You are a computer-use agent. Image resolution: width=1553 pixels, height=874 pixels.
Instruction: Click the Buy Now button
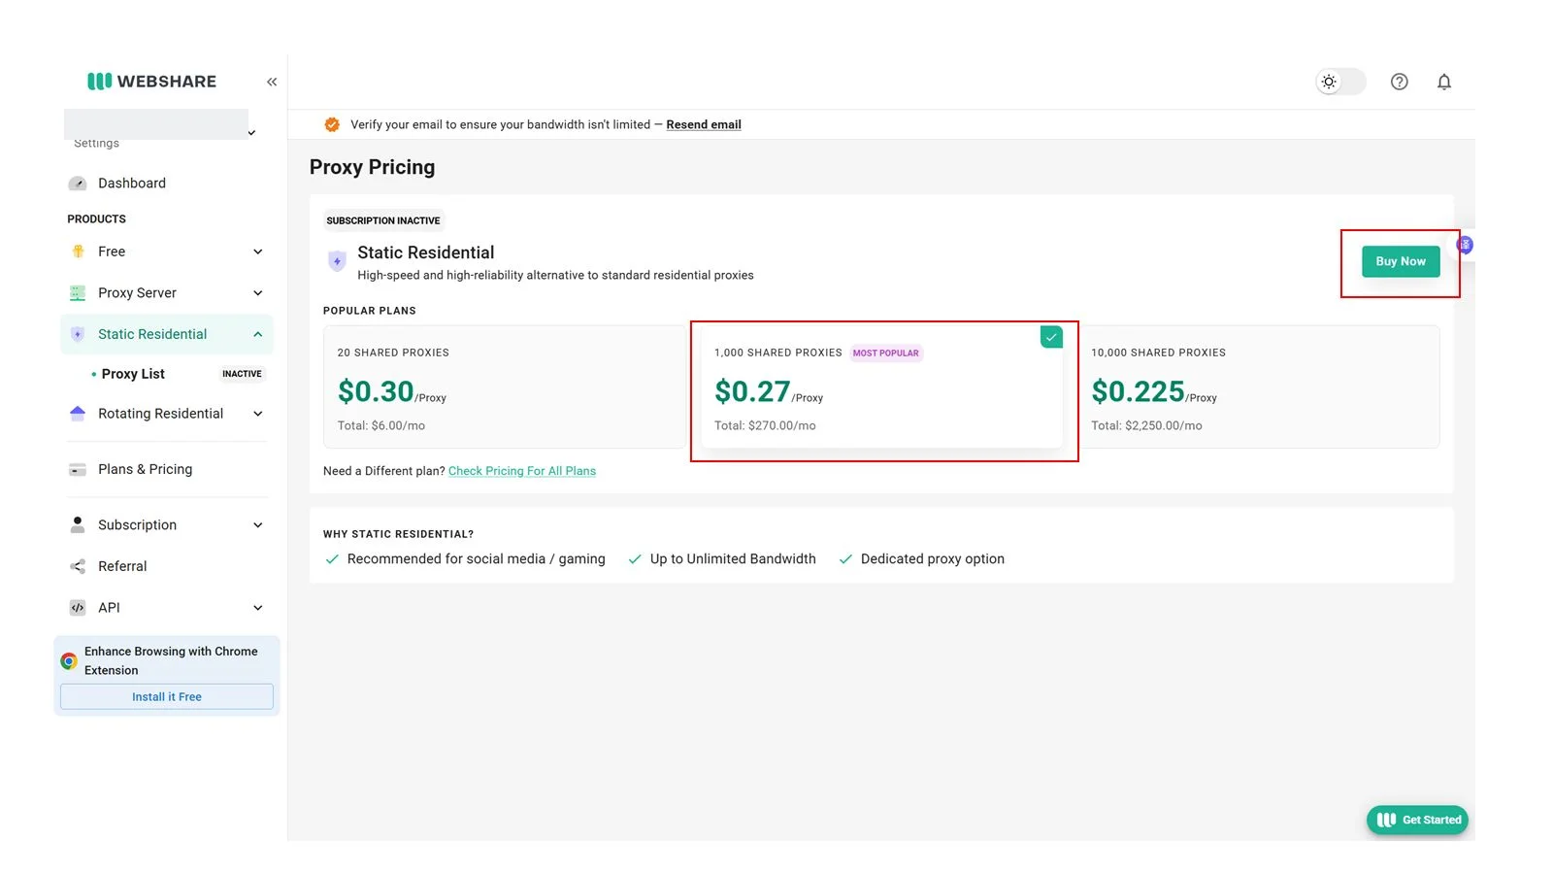[1401, 261]
